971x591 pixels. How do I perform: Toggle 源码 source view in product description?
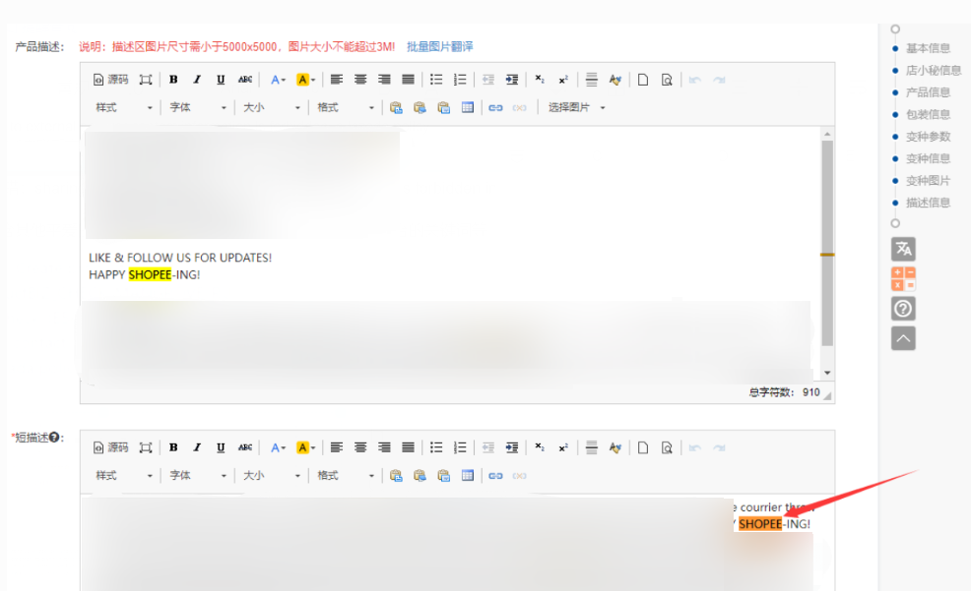[x=110, y=80]
